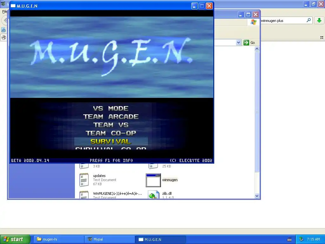
Task: Open the Start menu
Action: click(x=15, y=239)
